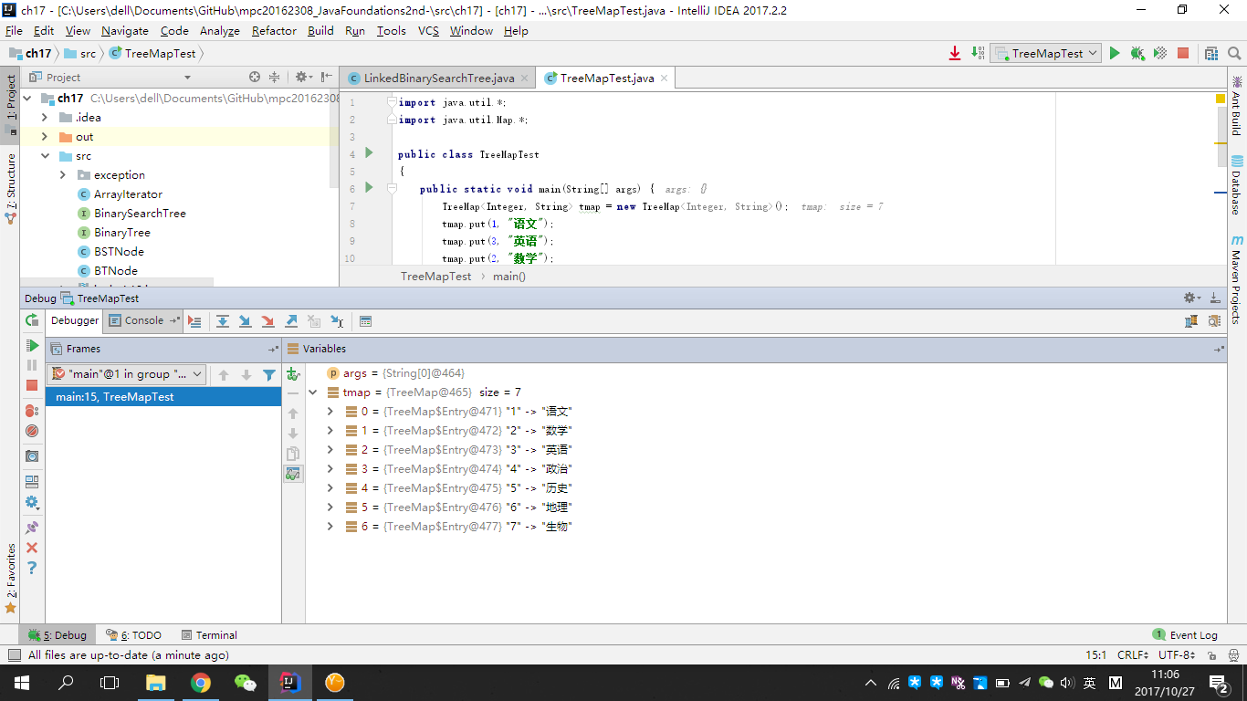Click the Collapse All icon in Project pane
1247x701 pixels.
click(x=274, y=77)
